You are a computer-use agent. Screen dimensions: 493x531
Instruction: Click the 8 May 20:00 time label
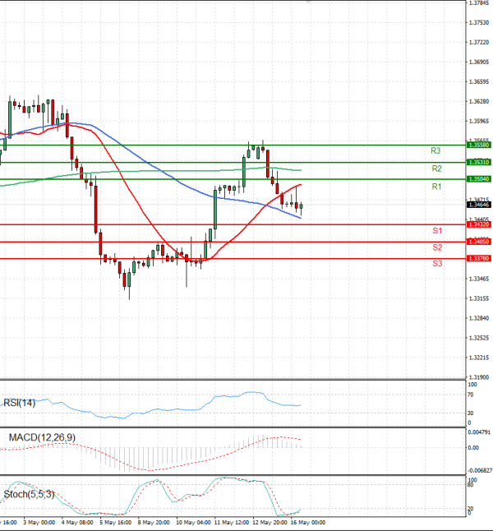154,523
